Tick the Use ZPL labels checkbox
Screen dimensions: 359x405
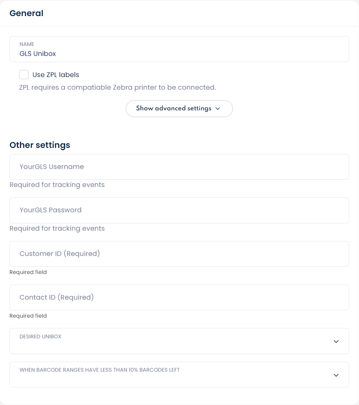point(24,75)
